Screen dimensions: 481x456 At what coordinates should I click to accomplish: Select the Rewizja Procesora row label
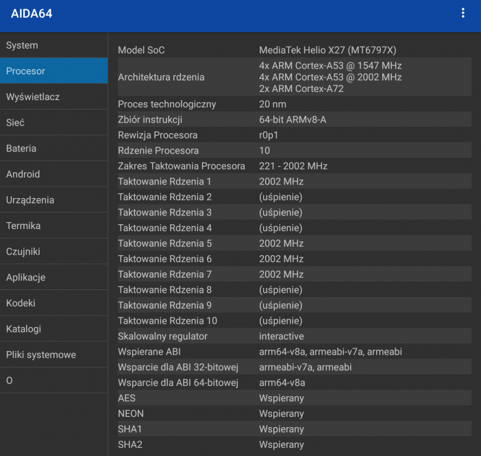[x=158, y=135]
